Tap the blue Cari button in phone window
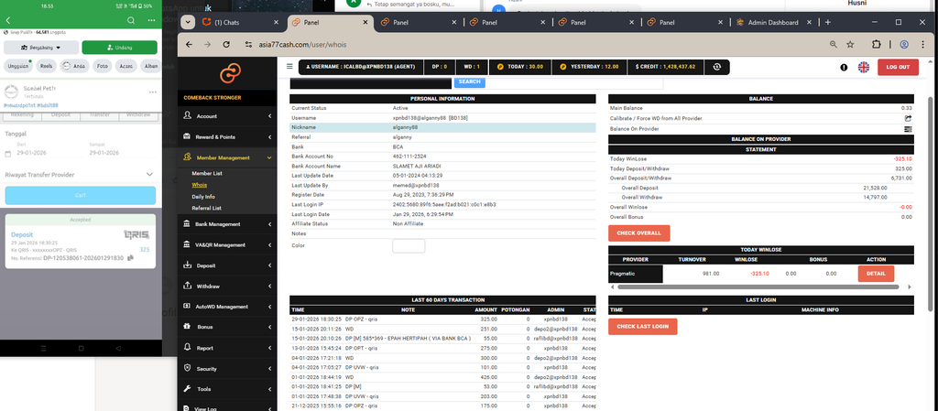 (81, 195)
